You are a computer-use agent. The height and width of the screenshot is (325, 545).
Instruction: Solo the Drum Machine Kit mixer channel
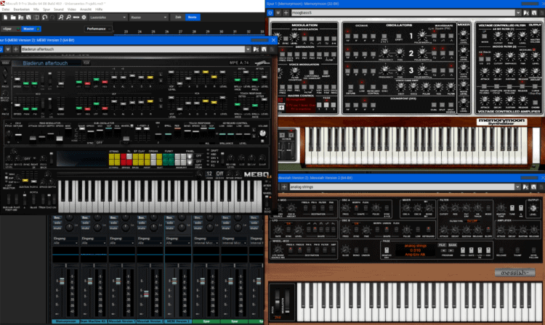pyautogui.click(x=85, y=223)
